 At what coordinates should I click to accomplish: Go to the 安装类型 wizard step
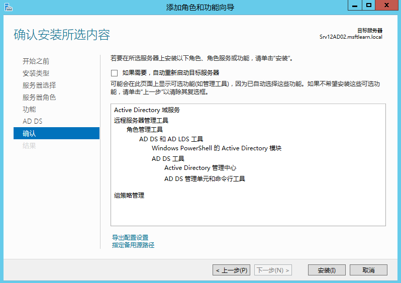point(36,73)
